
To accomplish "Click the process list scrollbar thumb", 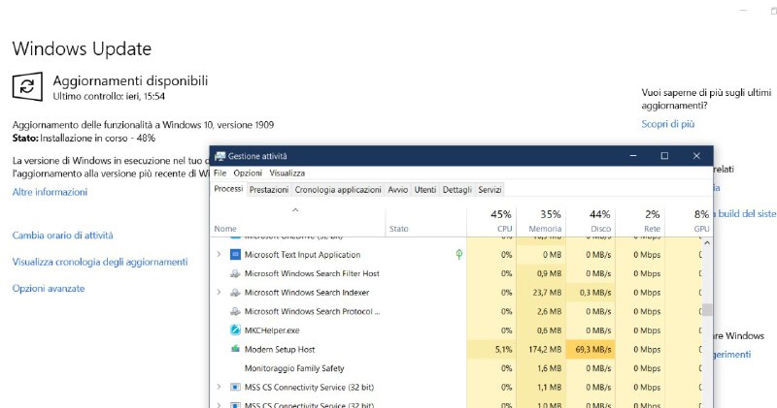I will coord(707,309).
